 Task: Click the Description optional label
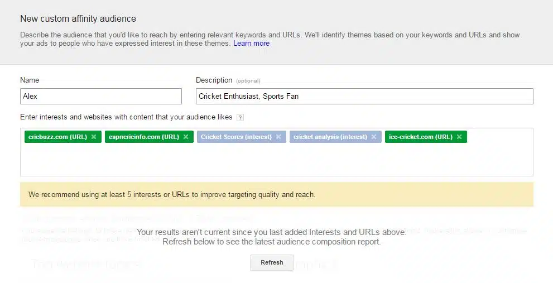[x=228, y=80]
